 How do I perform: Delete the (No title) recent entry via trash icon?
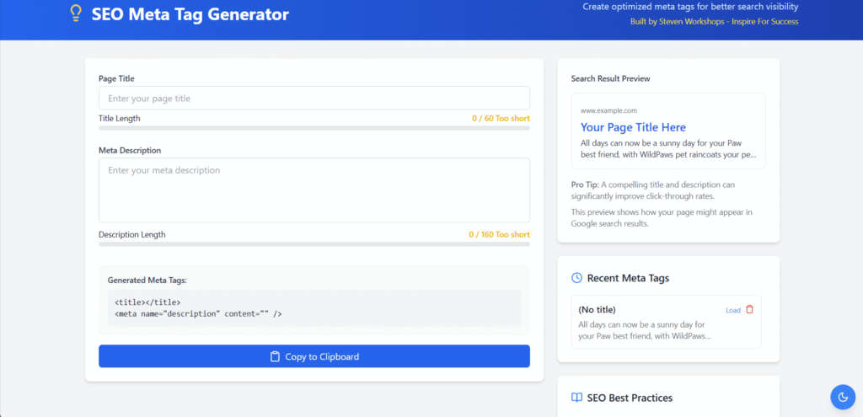pyautogui.click(x=749, y=310)
